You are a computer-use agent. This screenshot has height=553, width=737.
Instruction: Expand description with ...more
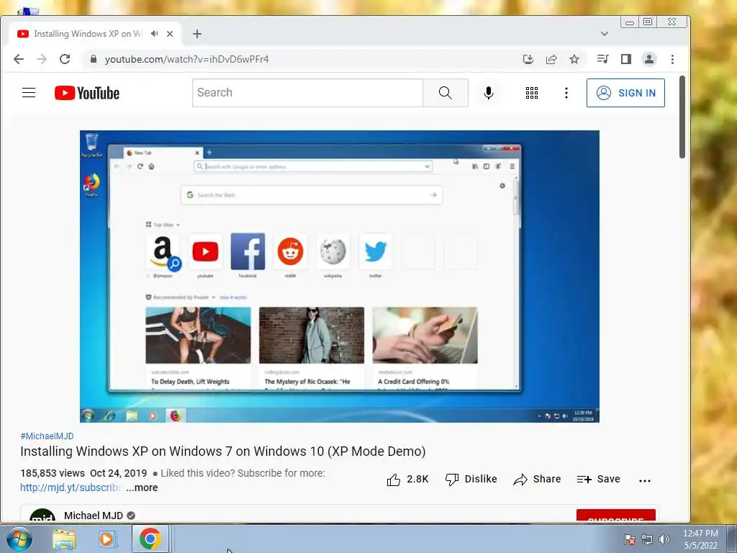point(142,487)
